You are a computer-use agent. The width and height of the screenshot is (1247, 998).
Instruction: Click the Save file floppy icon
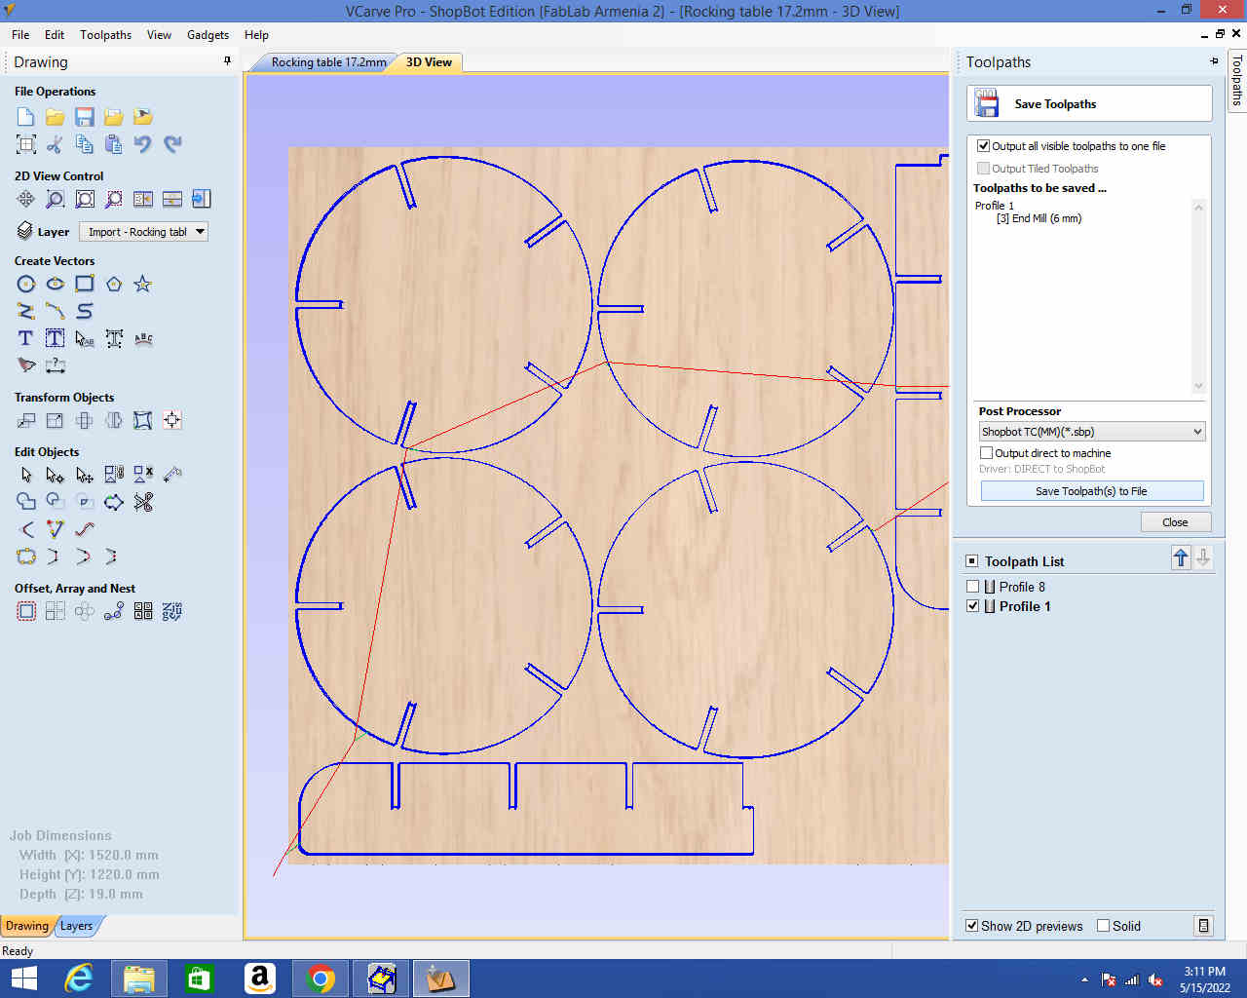(85, 117)
